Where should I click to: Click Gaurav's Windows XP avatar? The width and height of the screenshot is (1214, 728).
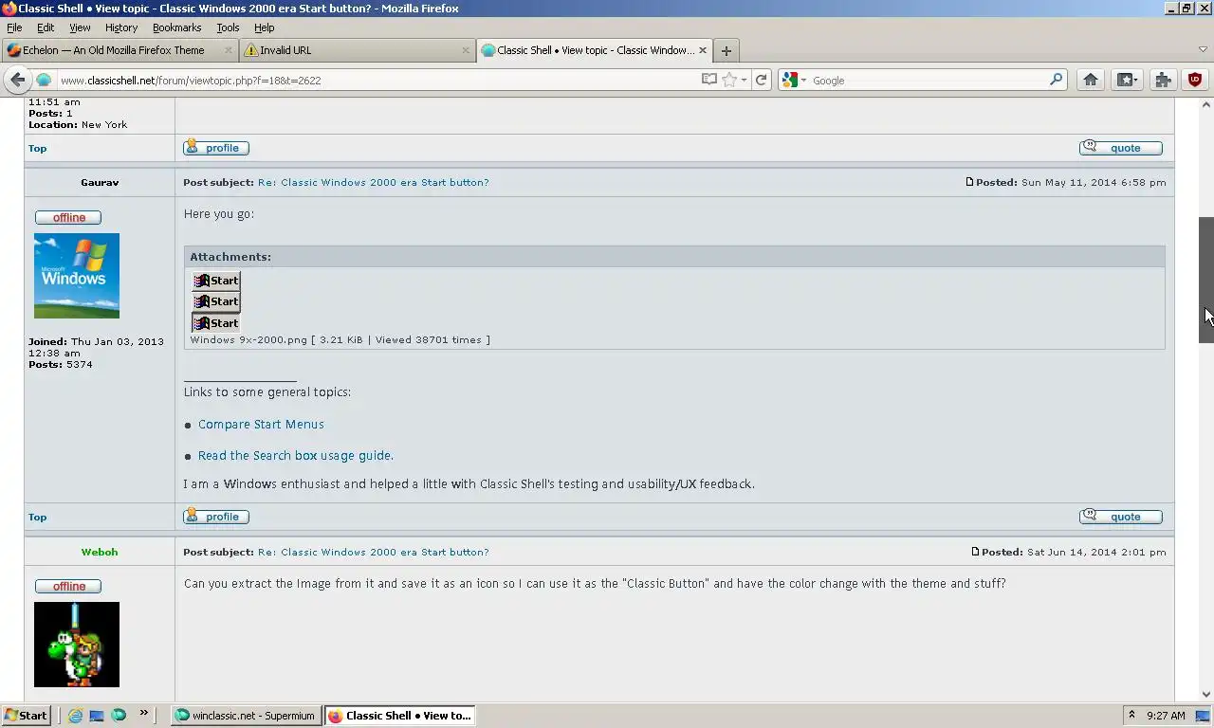point(77,276)
